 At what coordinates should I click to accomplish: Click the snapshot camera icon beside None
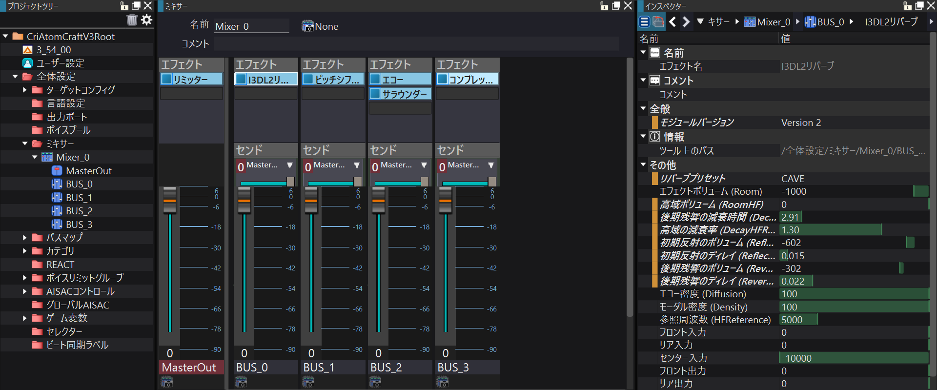(x=307, y=26)
